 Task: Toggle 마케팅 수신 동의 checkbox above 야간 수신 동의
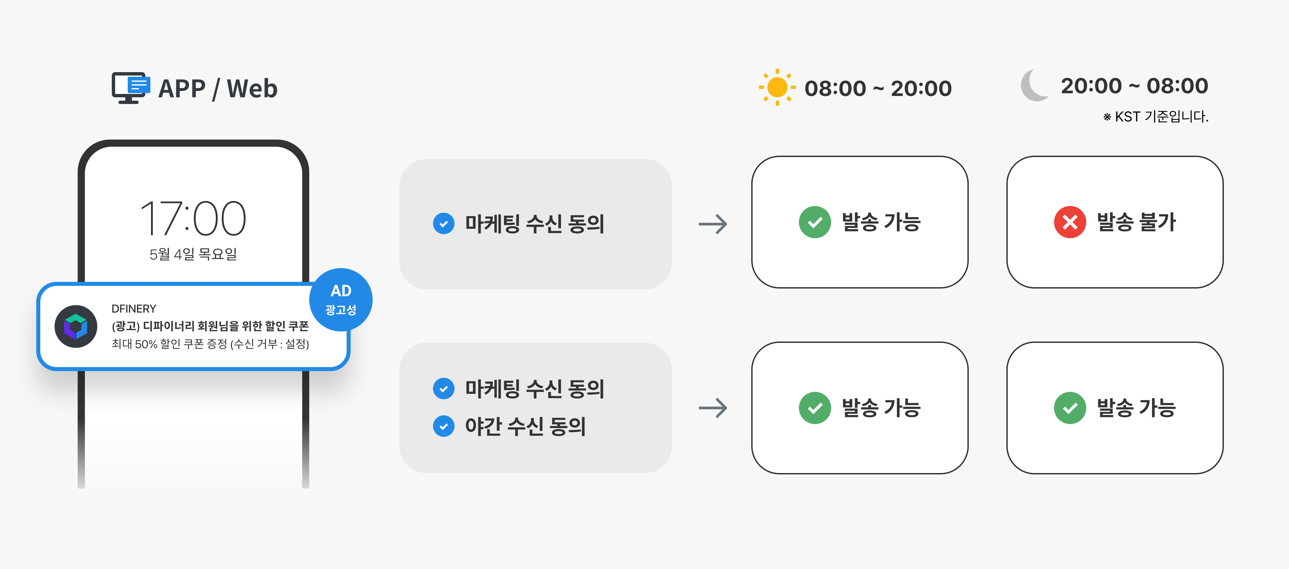pos(443,389)
